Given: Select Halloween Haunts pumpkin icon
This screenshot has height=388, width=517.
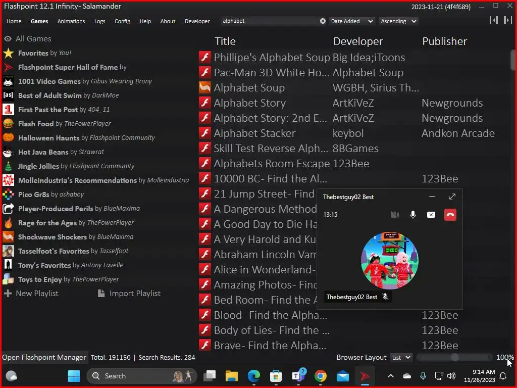Looking at the screenshot, I should coord(8,138).
